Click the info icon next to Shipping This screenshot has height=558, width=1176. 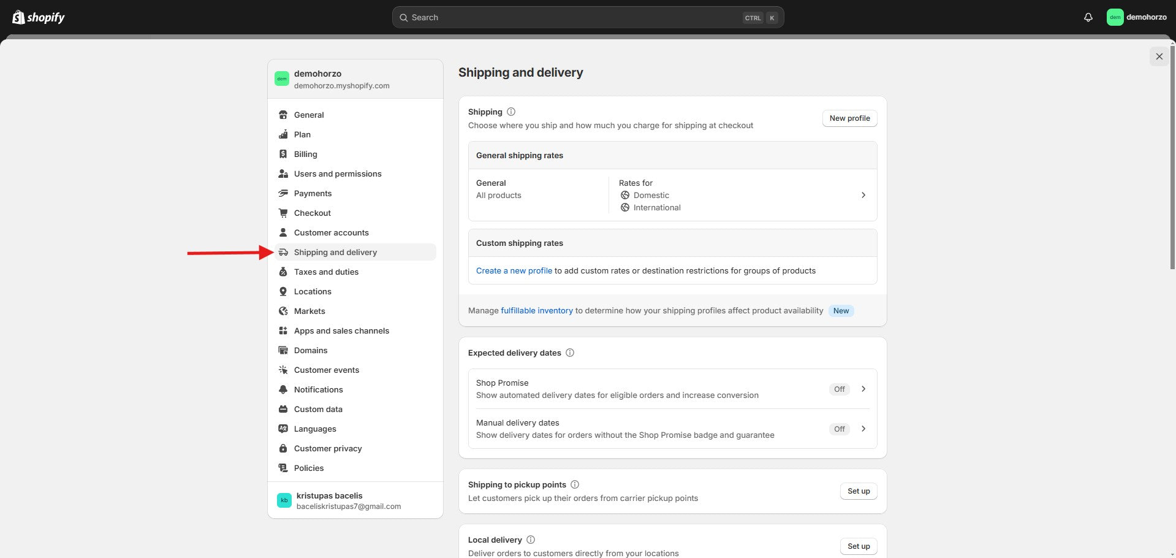click(511, 112)
